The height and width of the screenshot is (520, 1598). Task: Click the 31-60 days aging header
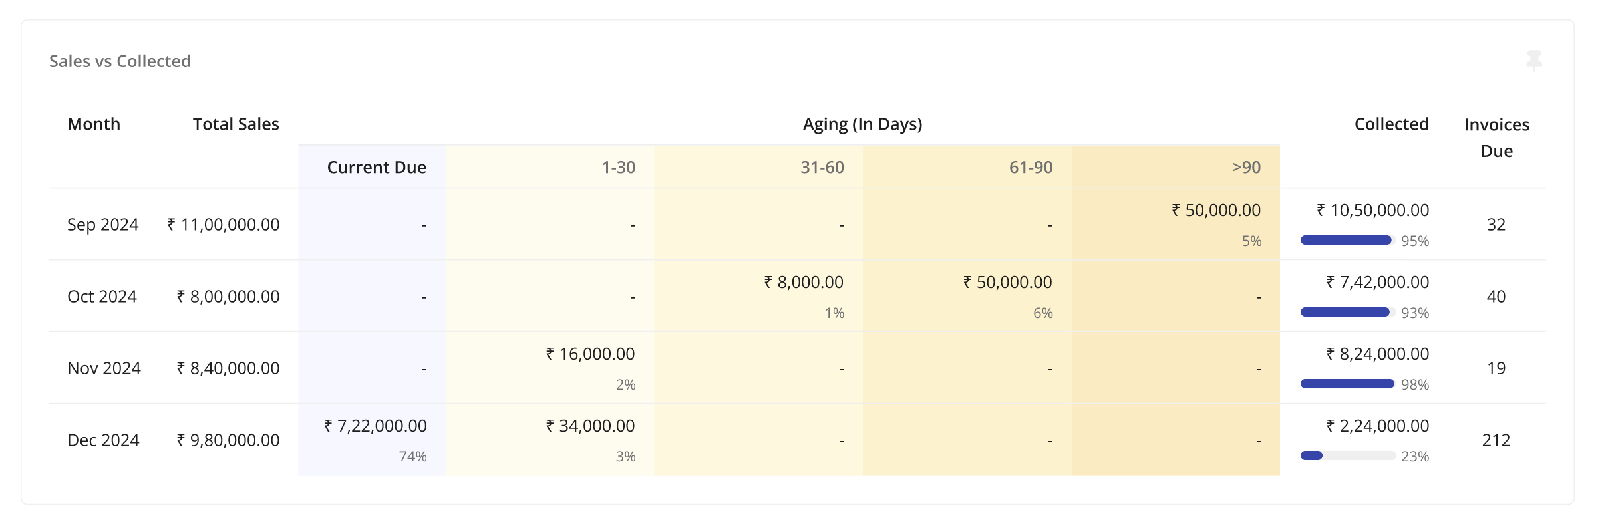click(822, 167)
